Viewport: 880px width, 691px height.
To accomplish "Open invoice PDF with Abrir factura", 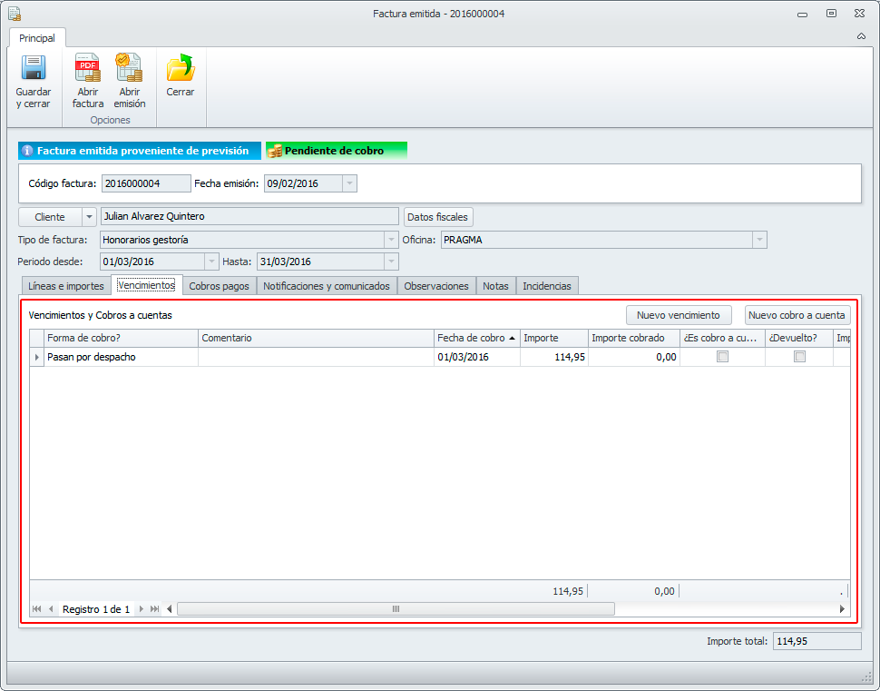I will pyautogui.click(x=88, y=69).
